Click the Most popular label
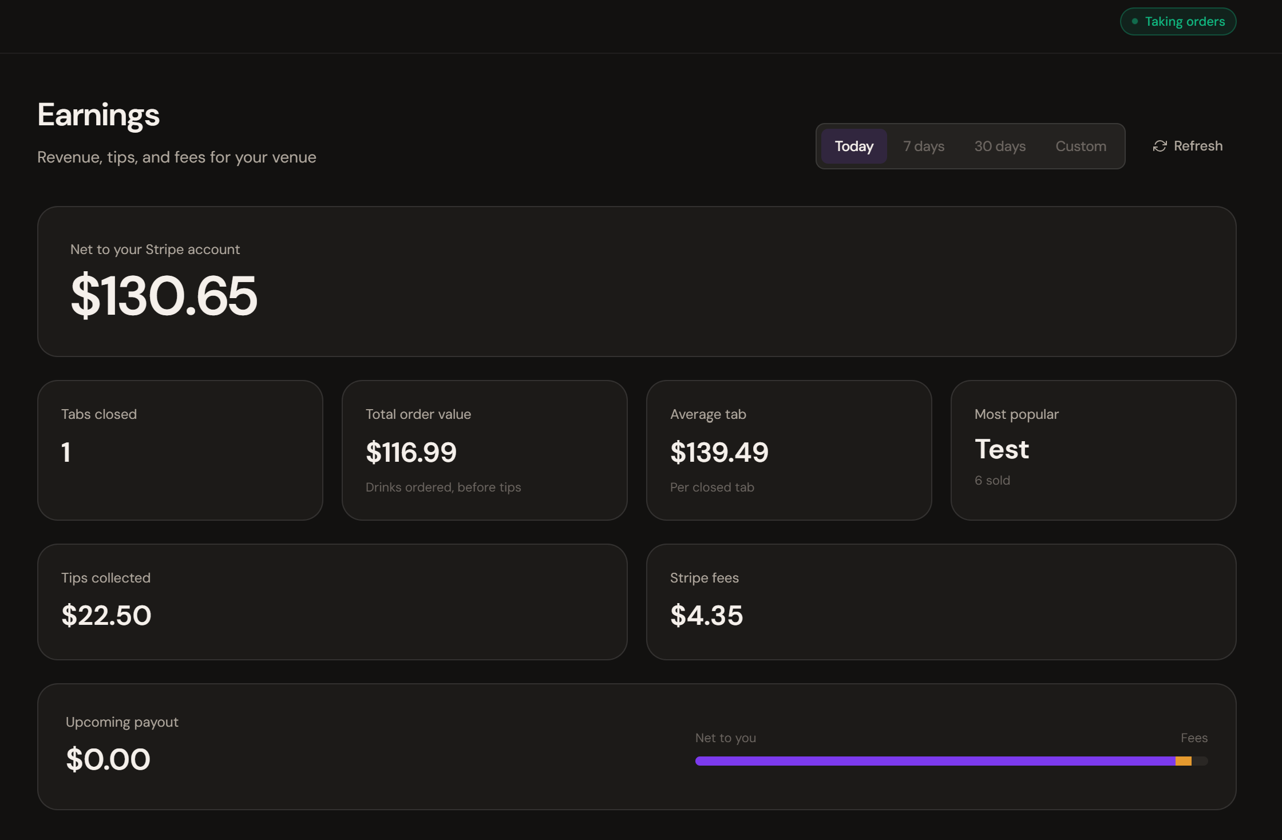The width and height of the screenshot is (1282, 840). pos(1016,414)
